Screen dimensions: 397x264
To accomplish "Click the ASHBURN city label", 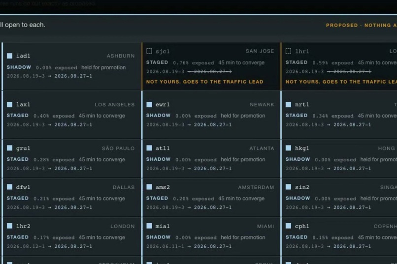I will (121, 56).
